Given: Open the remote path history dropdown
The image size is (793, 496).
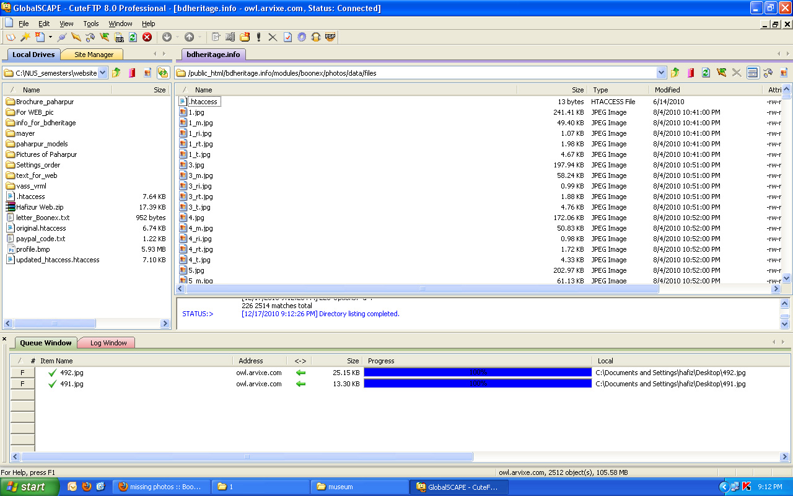Looking at the screenshot, I should (661, 73).
